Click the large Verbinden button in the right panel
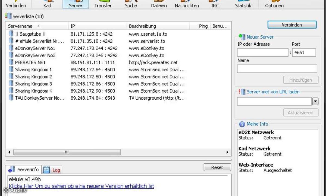Screen dimensions: 326x196 point(292,25)
